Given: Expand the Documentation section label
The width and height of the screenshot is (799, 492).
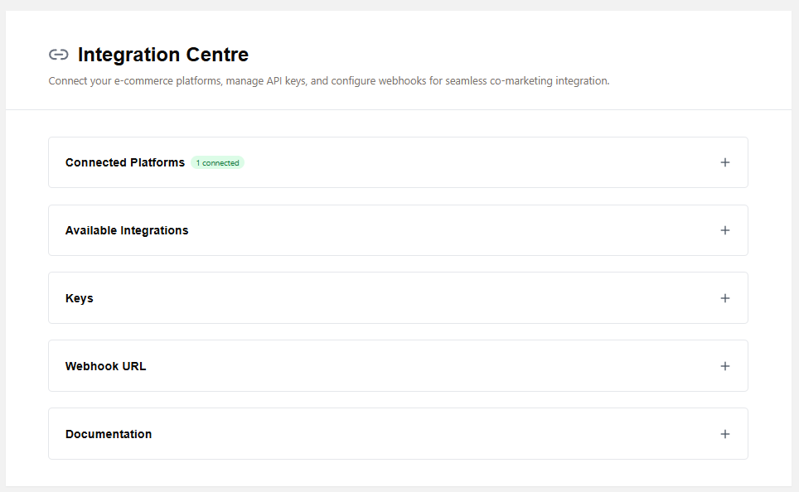Looking at the screenshot, I should click(x=109, y=434).
